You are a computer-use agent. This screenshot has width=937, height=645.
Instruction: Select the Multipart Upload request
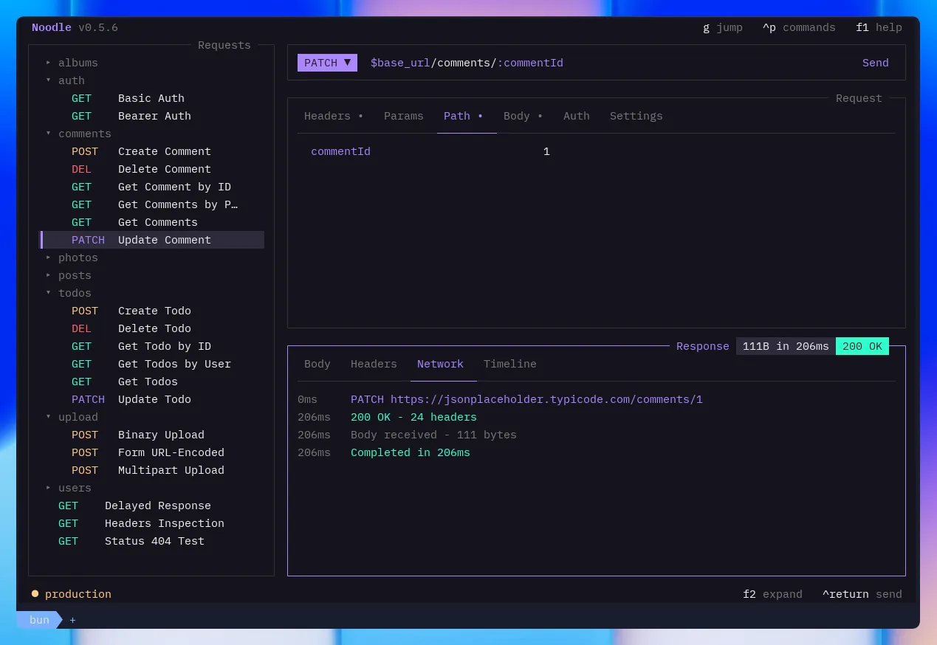coord(151,470)
